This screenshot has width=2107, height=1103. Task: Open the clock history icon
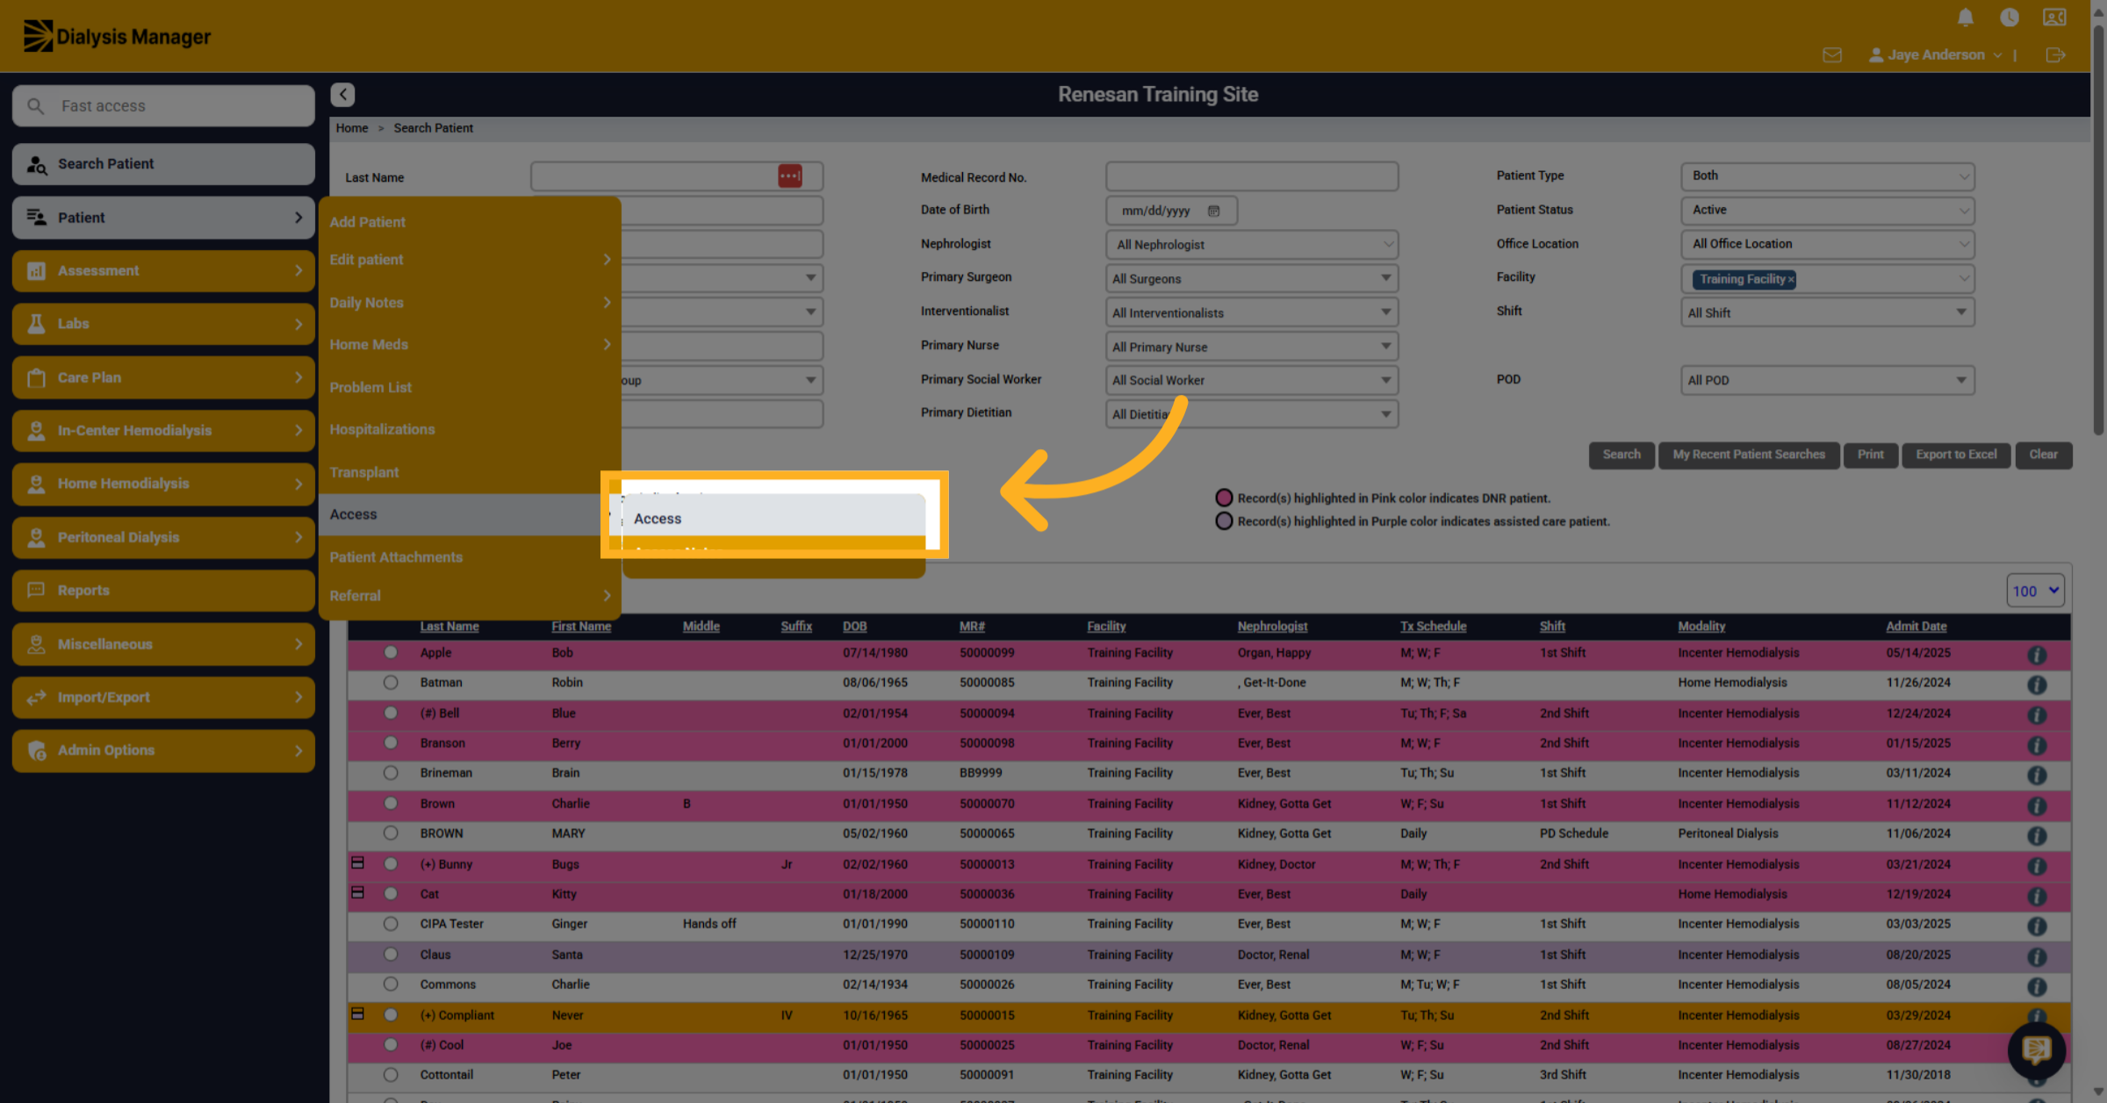click(2010, 18)
